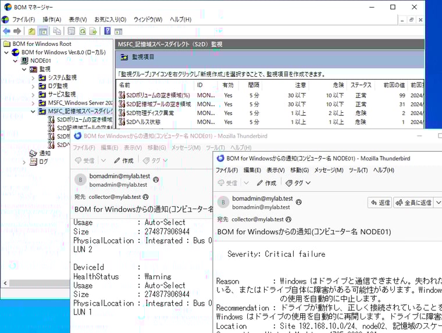Click S2D物理ディスク異常 row in list
Viewport: 442px width, 333px height.
click(x=270, y=113)
